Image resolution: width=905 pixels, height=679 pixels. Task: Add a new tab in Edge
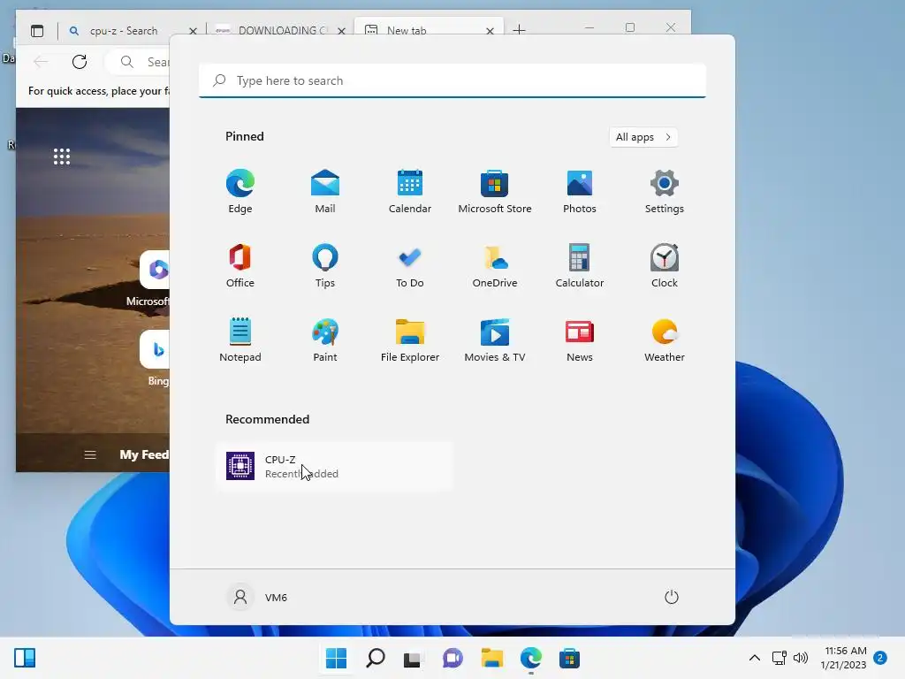(x=519, y=29)
